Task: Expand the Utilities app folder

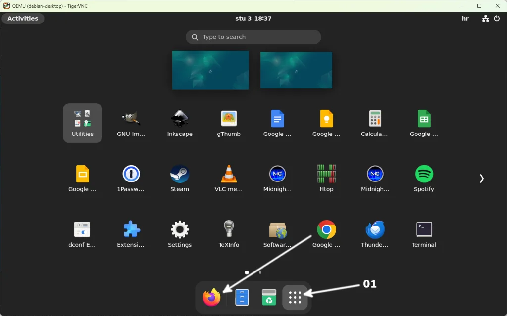Action: [x=82, y=123]
